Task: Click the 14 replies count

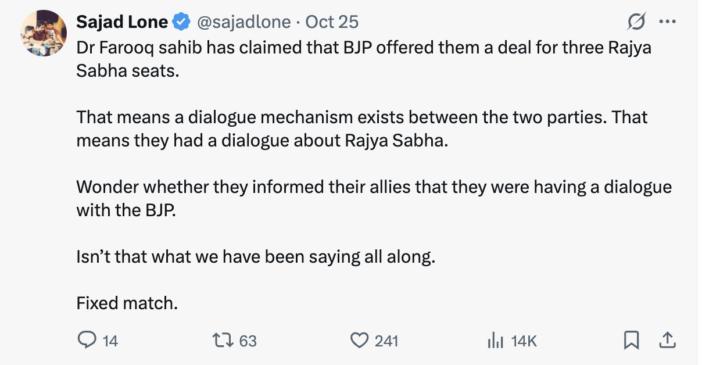Action: pyautogui.click(x=110, y=341)
